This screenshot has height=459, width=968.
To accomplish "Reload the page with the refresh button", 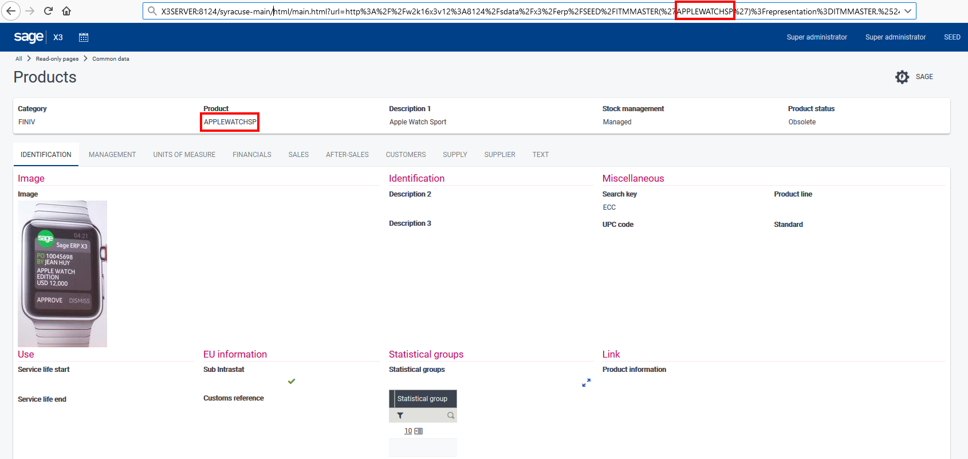I will [x=49, y=11].
